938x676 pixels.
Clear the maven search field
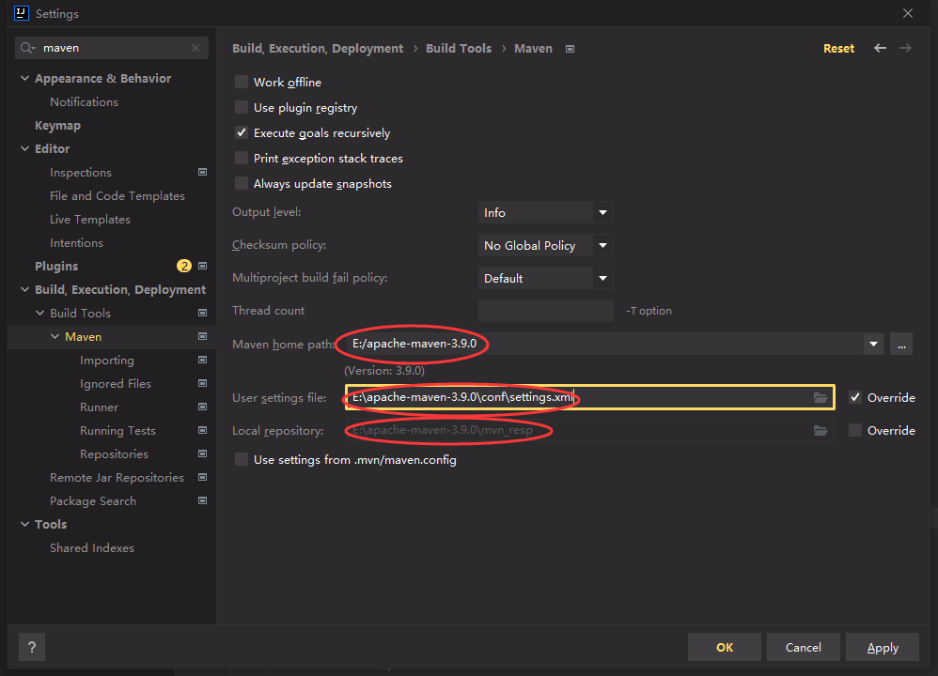tap(195, 48)
